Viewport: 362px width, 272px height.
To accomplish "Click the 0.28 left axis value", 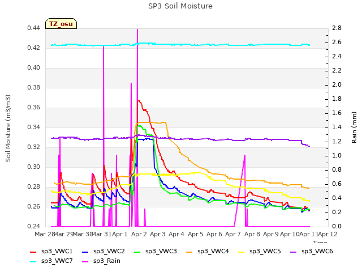I will 34,187.
